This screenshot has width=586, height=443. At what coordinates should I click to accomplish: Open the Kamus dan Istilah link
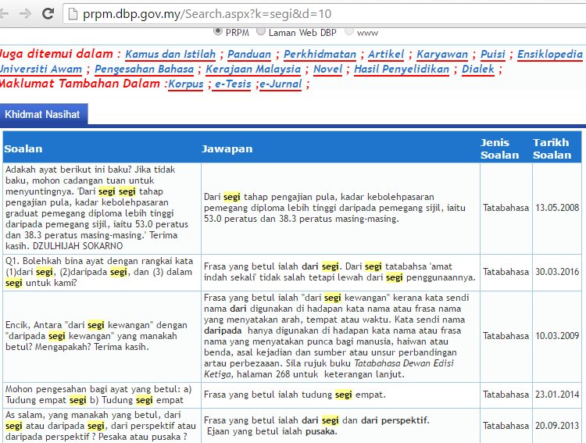coord(170,54)
